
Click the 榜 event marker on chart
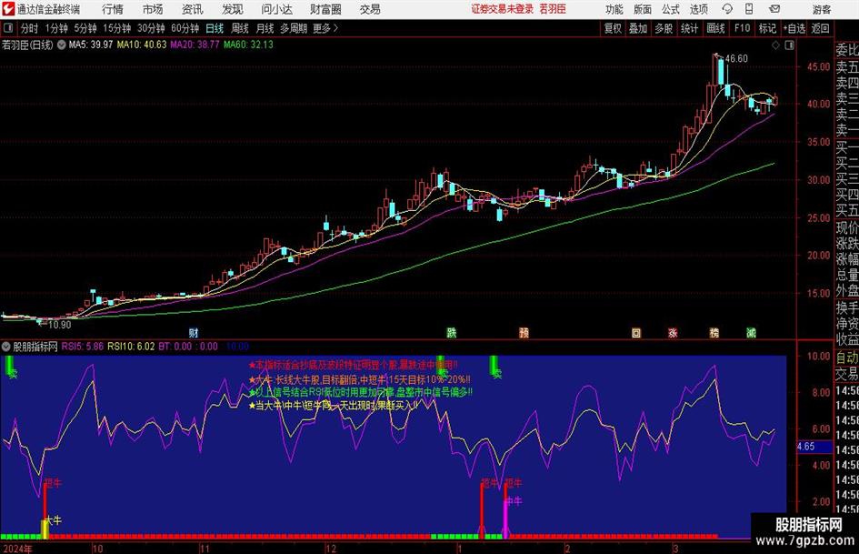tap(714, 333)
